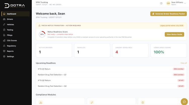Click the Drivers people icon in sidebar
This screenshot has width=189, height=105.
click(x=4, y=19)
